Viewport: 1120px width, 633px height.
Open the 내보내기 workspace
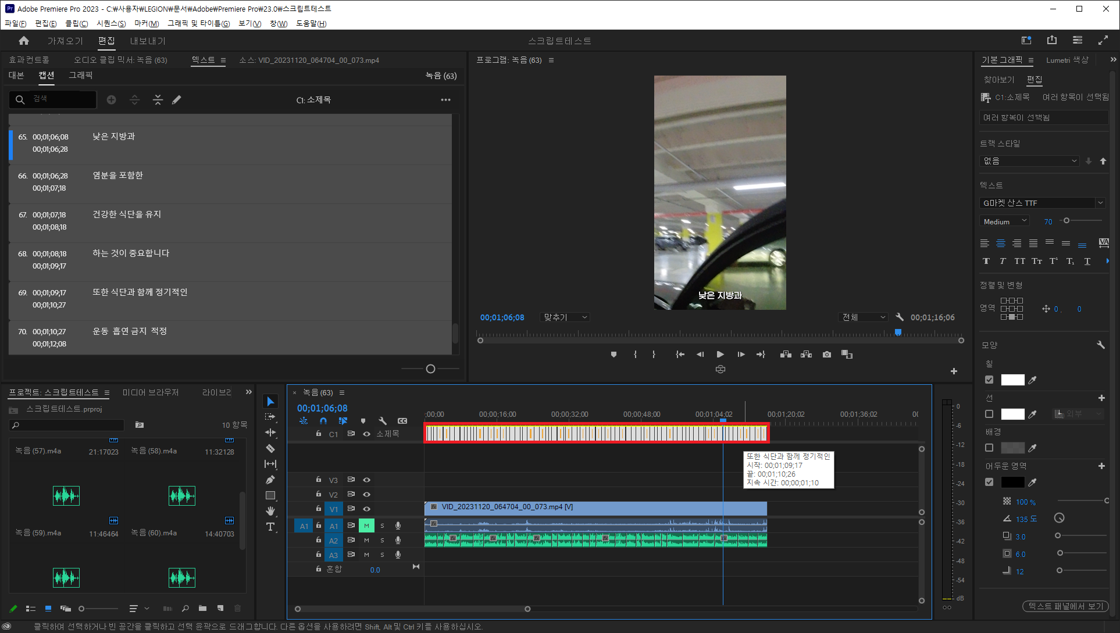[148, 41]
